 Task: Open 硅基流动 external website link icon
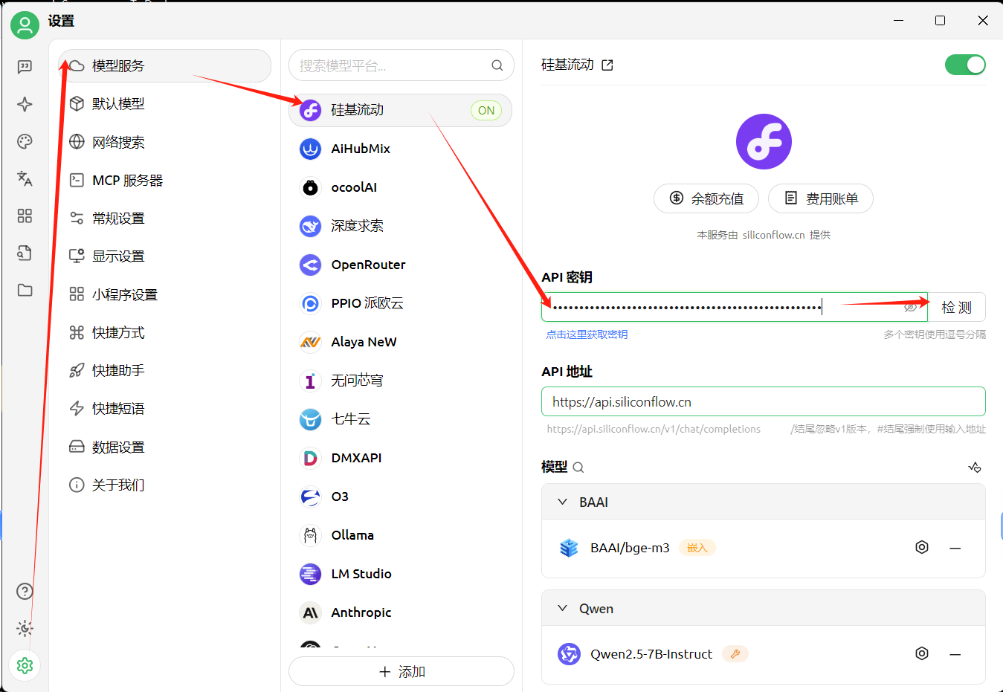tap(607, 65)
